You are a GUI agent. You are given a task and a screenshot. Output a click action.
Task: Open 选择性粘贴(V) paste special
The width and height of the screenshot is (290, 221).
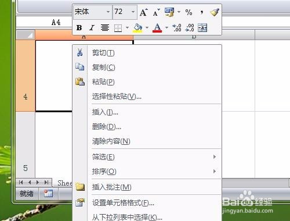(147, 96)
